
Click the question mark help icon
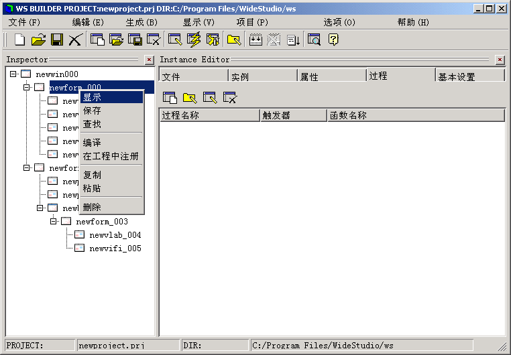click(333, 40)
